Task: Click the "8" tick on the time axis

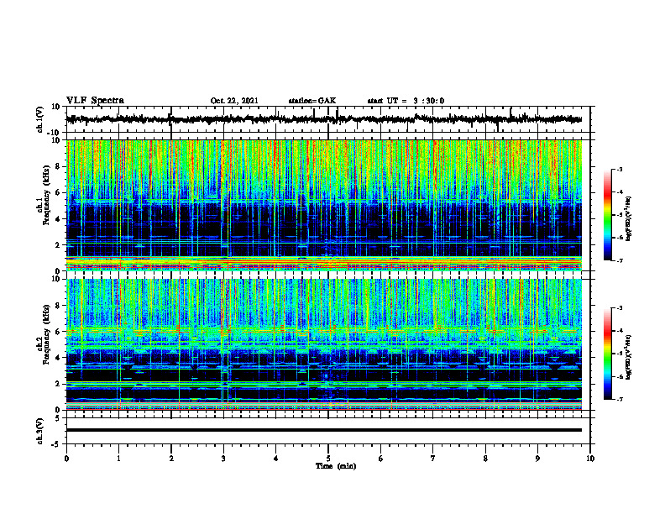Action: pos(485,459)
